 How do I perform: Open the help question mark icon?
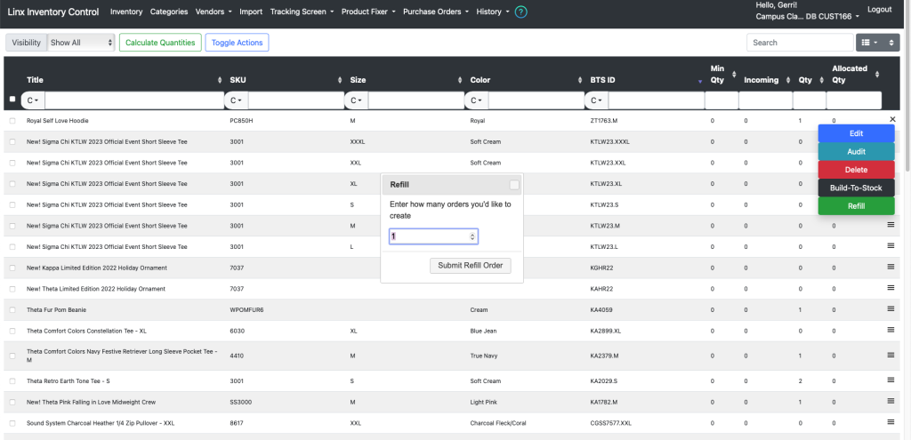(521, 12)
